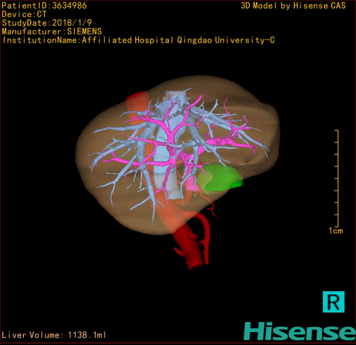
Task: Click the 1cm scale label
Action: (336, 231)
